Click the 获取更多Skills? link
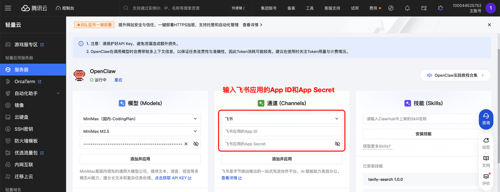 (x=377, y=146)
